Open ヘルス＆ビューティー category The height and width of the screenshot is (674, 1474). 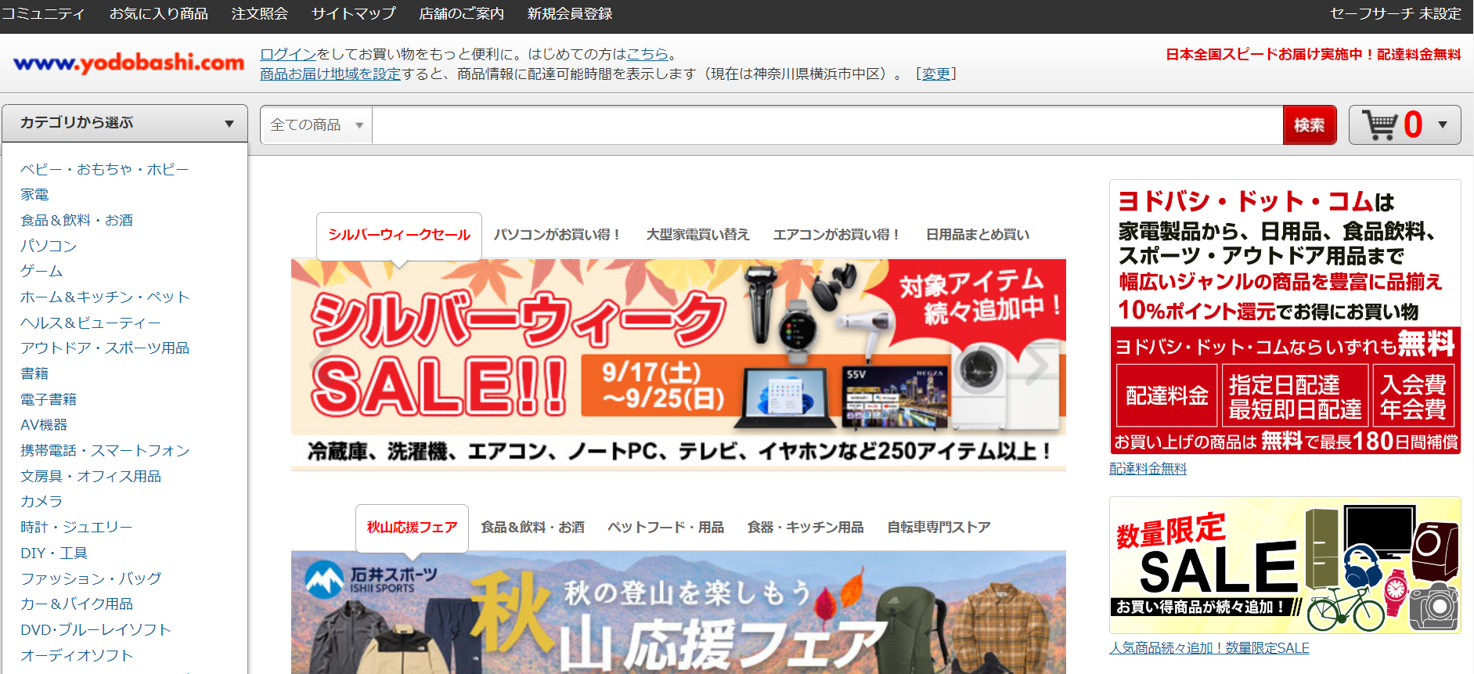pos(91,323)
